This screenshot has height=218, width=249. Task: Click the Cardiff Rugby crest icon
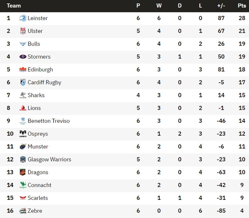(23, 82)
